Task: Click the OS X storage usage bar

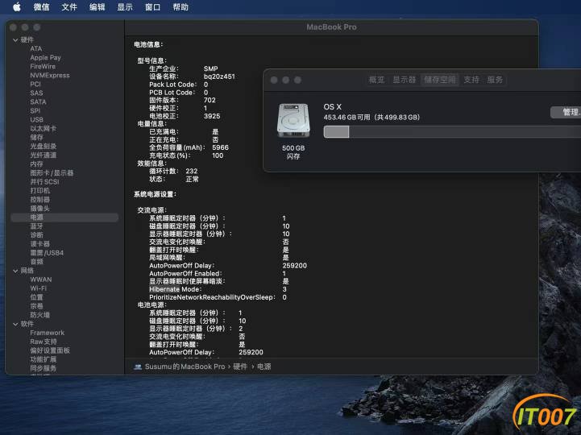Action: 452,132
